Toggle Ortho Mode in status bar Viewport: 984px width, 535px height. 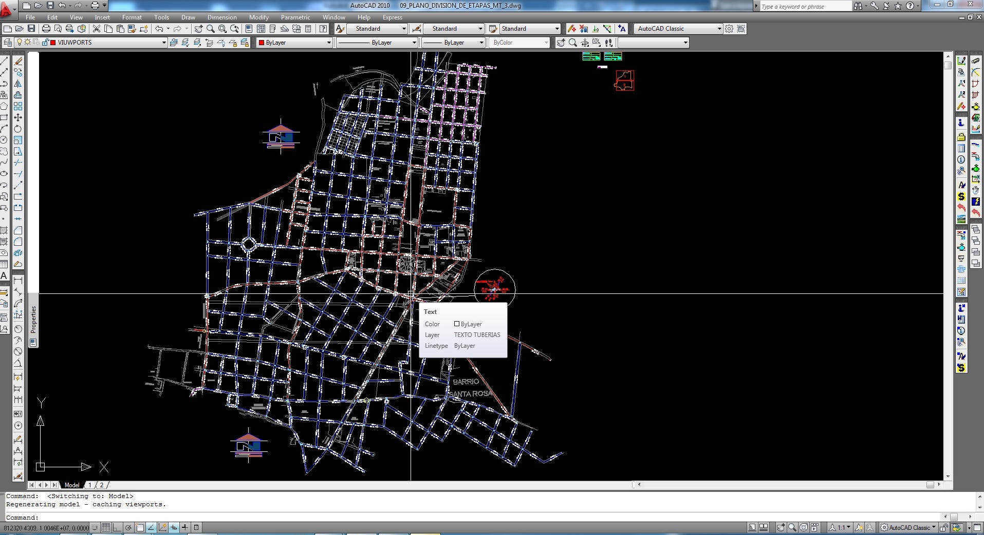(x=117, y=527)
